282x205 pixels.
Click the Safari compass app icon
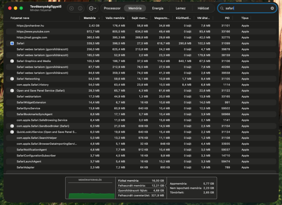coord(12,43)
